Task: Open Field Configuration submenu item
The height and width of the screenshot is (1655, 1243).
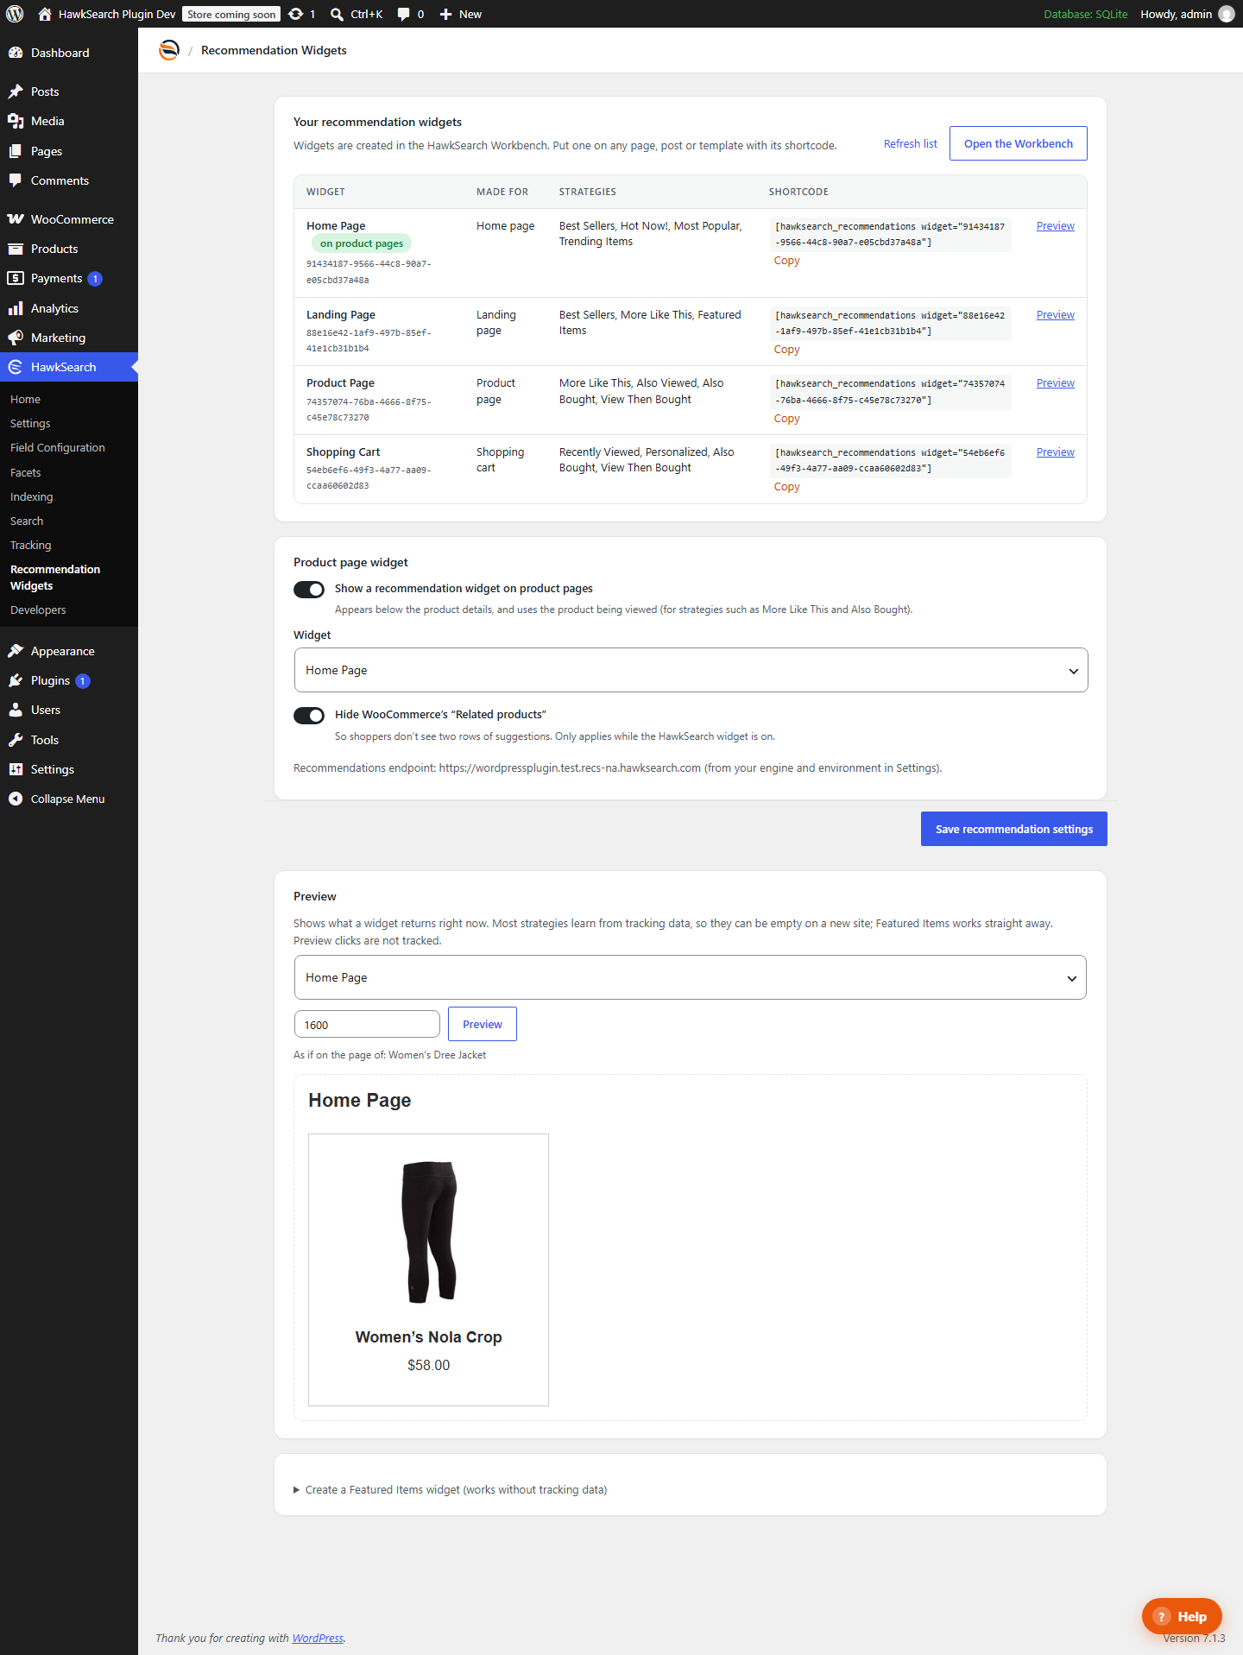Action: [58, 447]
